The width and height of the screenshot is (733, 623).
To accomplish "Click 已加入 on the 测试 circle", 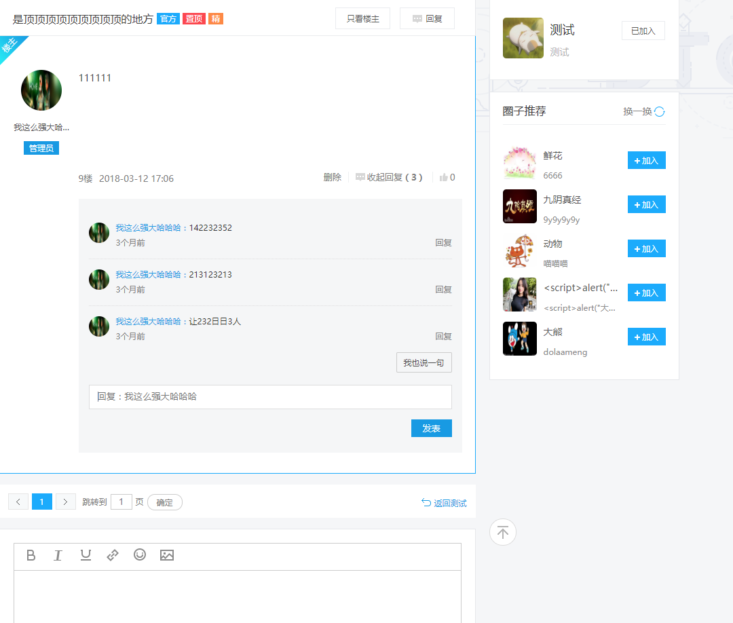I will coord(643,30).
